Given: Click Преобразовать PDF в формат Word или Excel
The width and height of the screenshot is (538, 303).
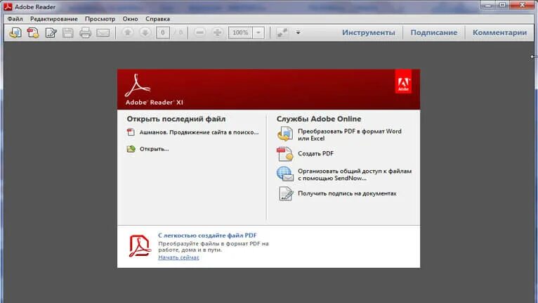Looking at the screenshot, I should [x=350, y=135].
